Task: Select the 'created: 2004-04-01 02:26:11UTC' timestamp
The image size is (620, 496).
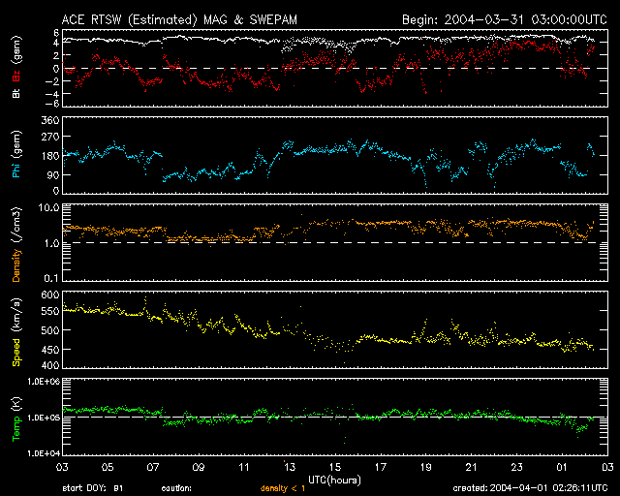Action: 530,488
